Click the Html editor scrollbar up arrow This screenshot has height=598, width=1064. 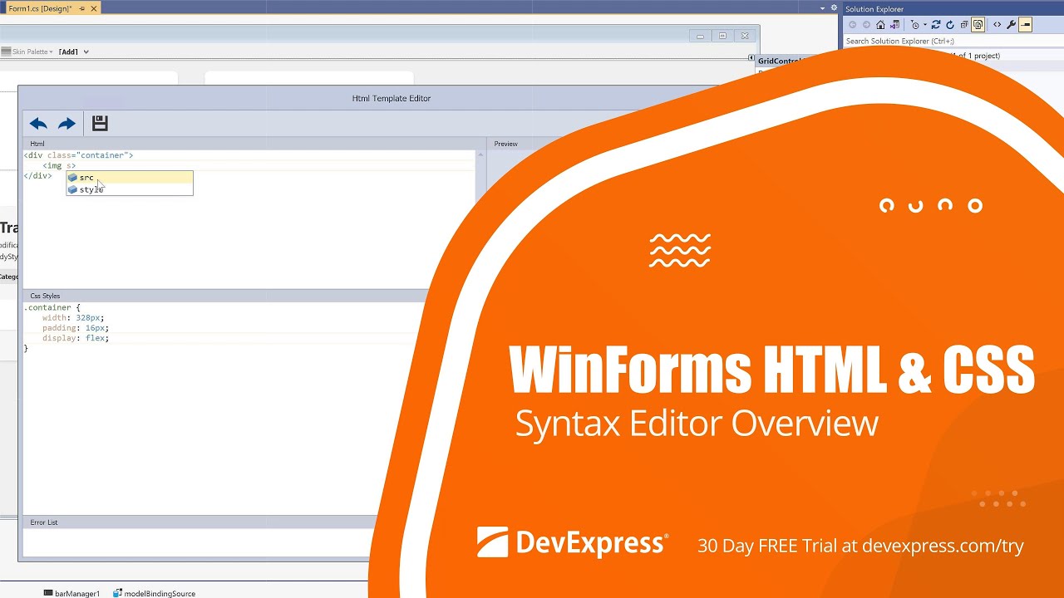(480, 154)
